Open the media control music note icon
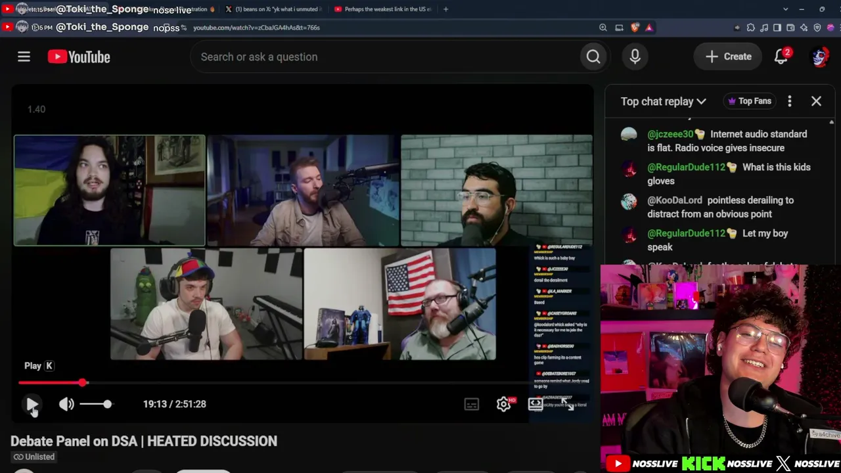Screen dimensions: 841x473 pos(764,28)
